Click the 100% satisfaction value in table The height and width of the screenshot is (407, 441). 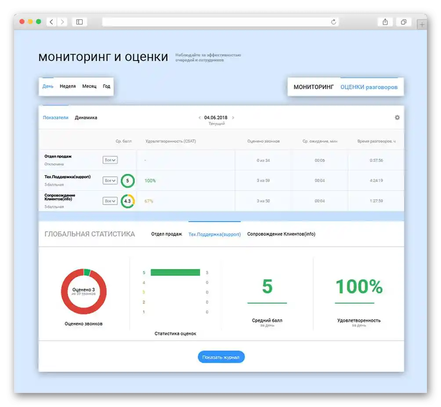point(150,181)
